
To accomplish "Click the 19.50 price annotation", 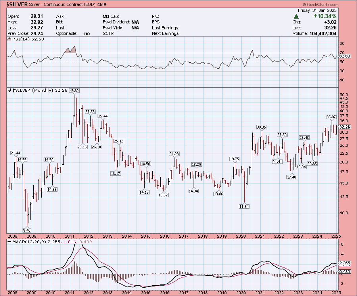I will tap(49, 160).
